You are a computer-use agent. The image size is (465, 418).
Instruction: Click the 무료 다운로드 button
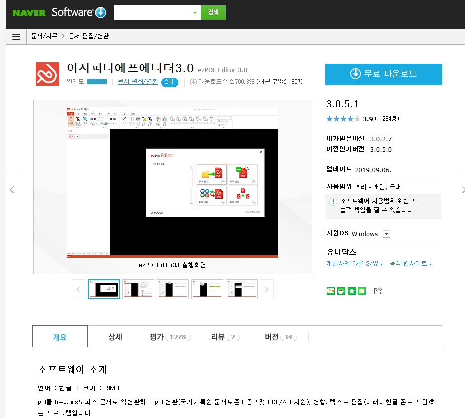click(384, 74)
